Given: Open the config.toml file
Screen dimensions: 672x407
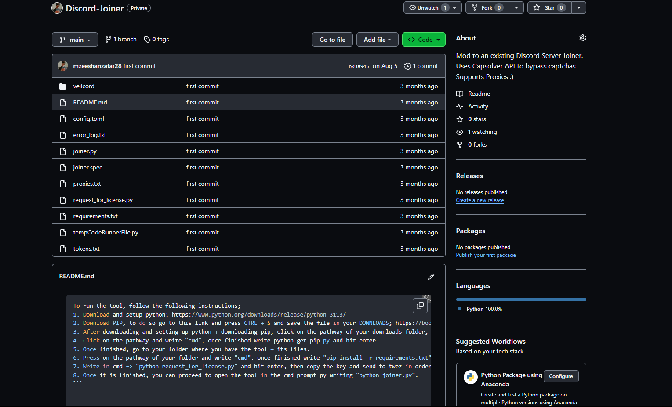Looking at the screenshot, I should point(88,119).
